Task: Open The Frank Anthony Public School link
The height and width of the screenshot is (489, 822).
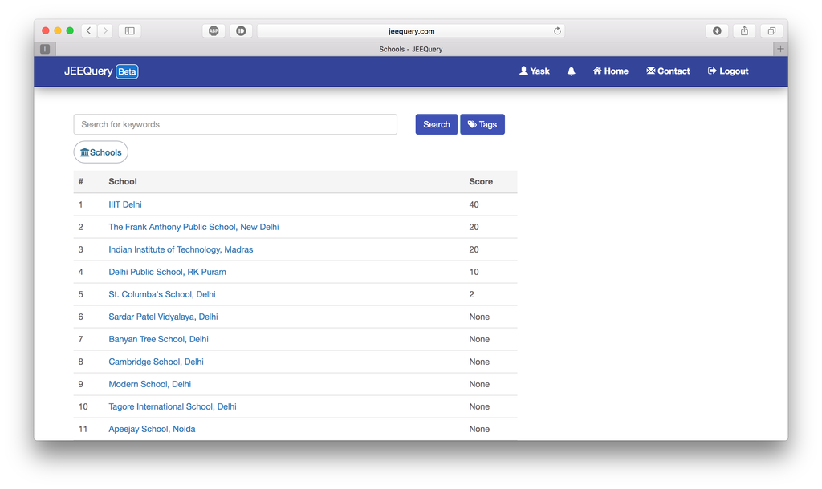Action: click(x=193, y=227)
